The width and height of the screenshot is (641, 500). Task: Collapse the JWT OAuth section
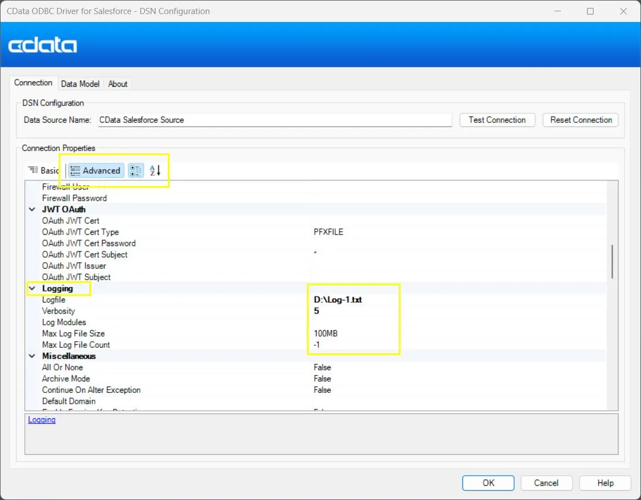[32, 210]
